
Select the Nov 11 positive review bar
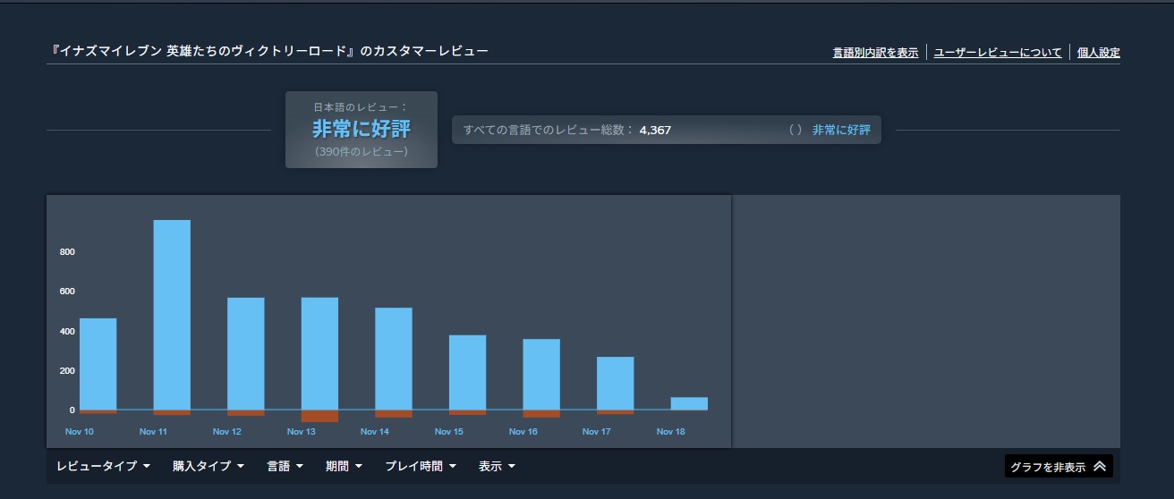pos(172,315)
